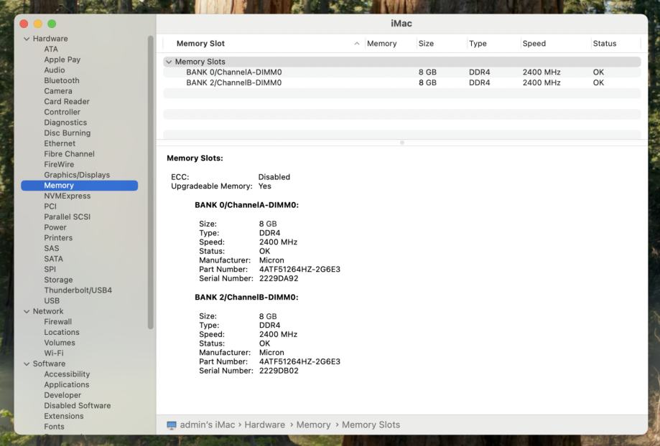Collapse the Memory Slots disclosure triangle
Viewport: 660px width, 446px height.
[169, 62]
